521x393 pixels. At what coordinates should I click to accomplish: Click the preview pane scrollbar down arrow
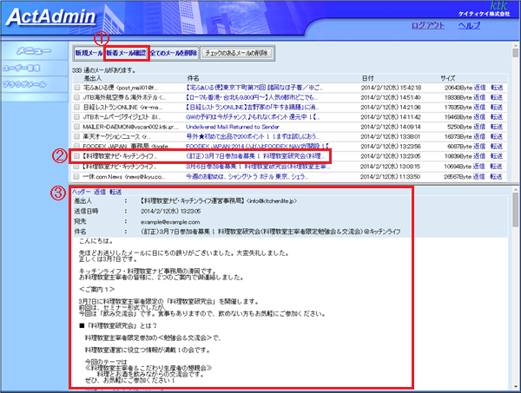tap(515, 387)
